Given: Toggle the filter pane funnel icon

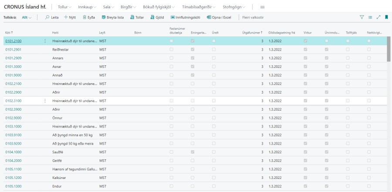Looking at the screenshot, I should pos(362,17).
